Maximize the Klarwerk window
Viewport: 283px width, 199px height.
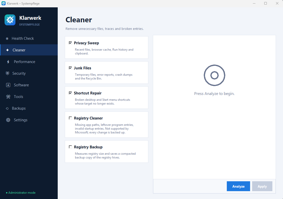pyautogui.click(x=266, y=4)
